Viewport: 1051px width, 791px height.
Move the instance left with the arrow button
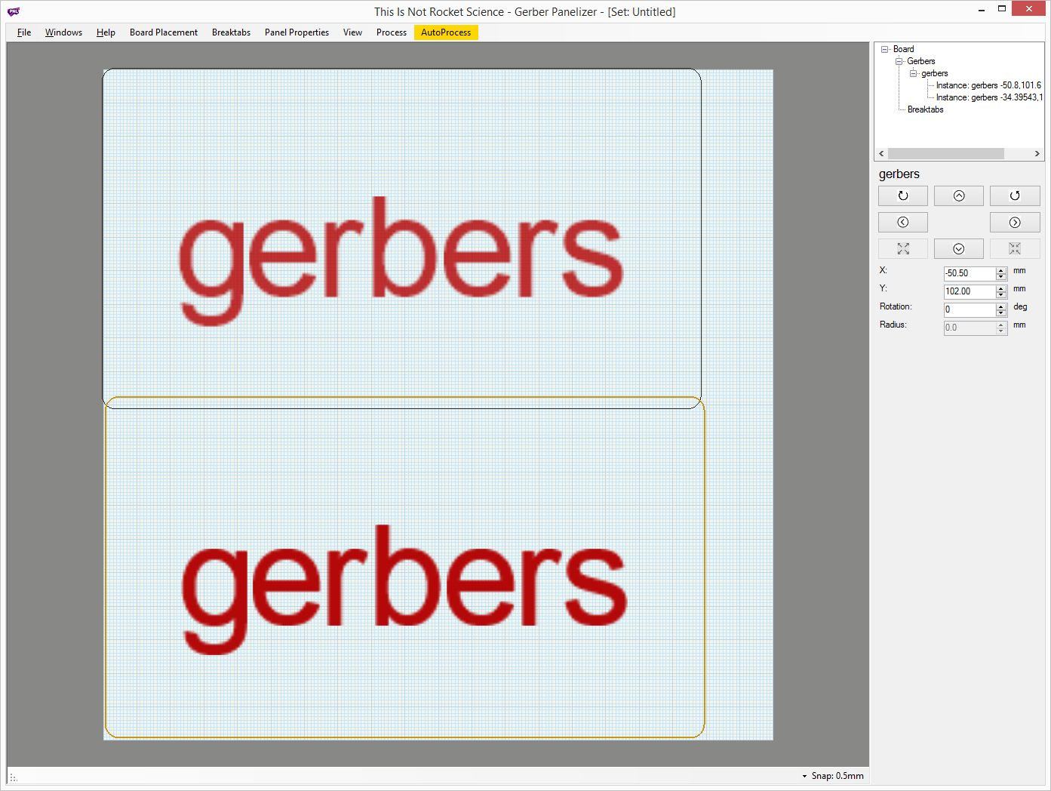point(903,222)
